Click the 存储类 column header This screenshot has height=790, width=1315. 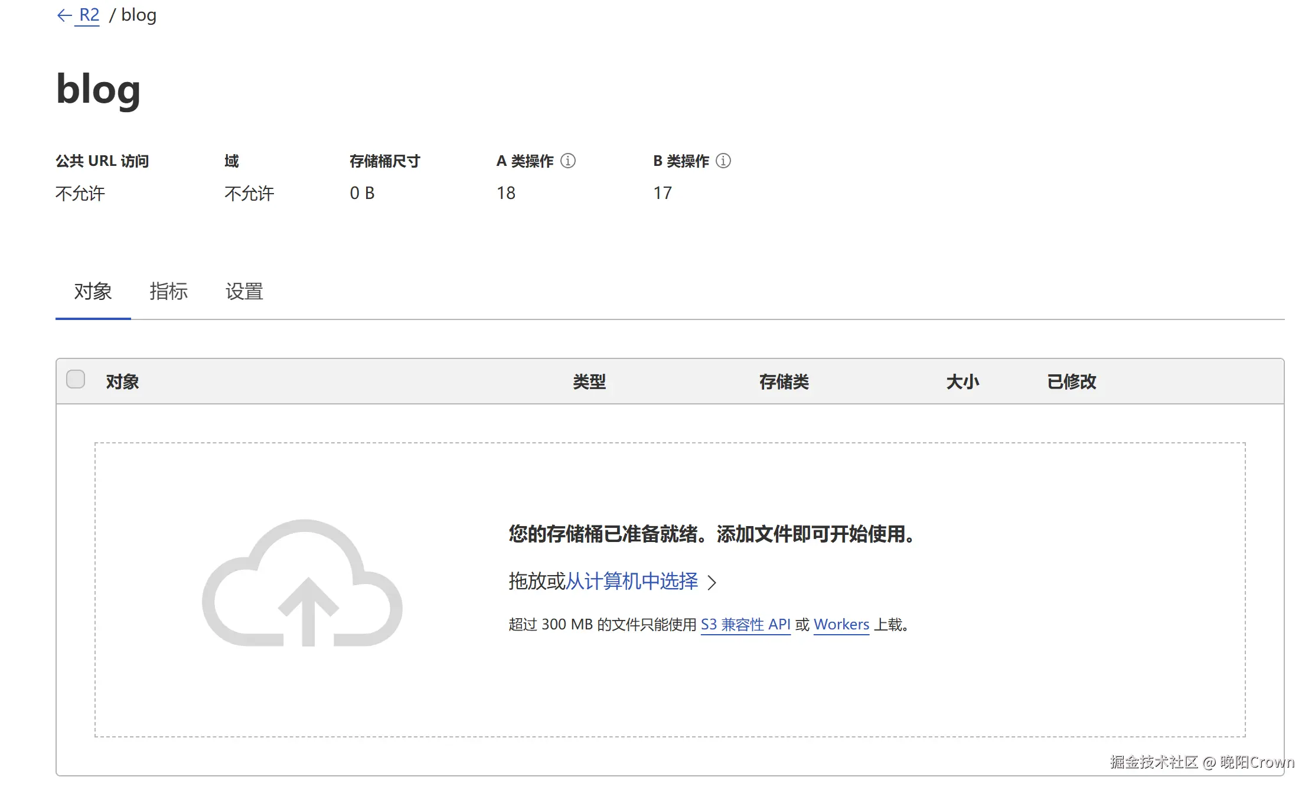pyautogui.click(x=784, y=381)
